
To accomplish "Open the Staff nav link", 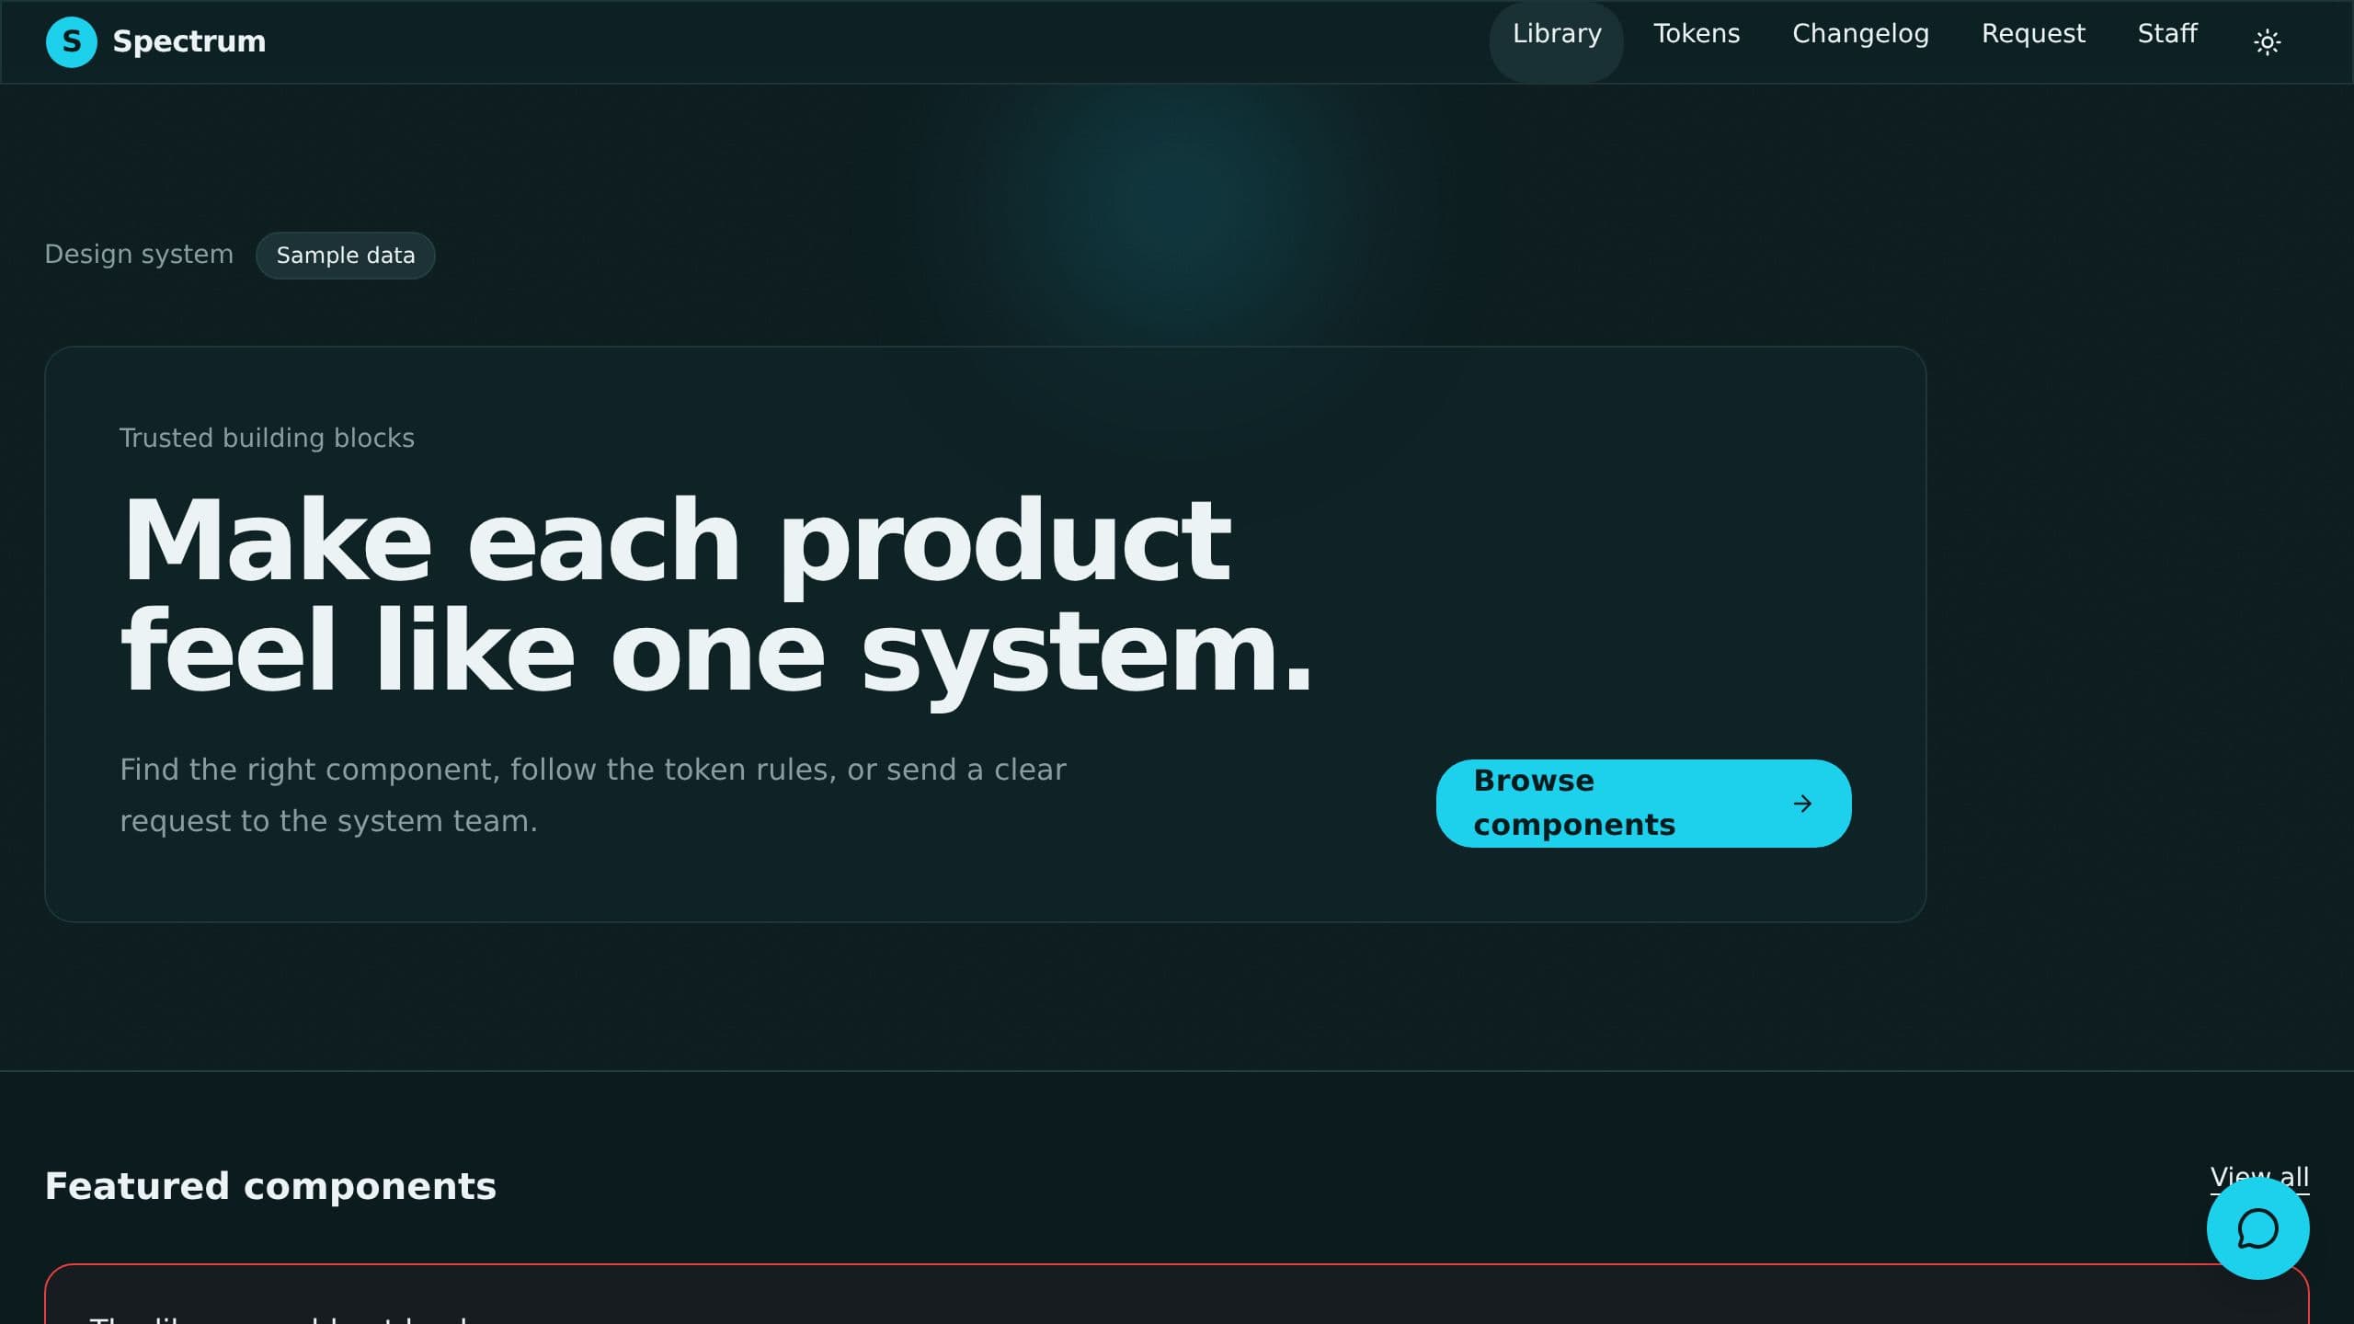I will (2167, 34).
